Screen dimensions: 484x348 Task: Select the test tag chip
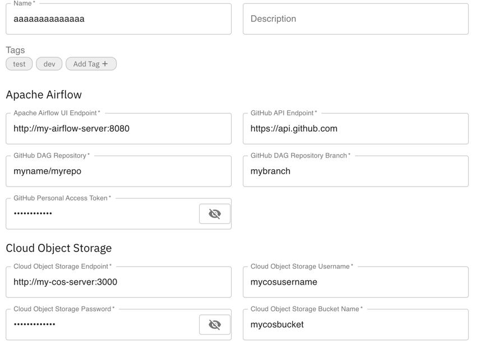[19, 63]
